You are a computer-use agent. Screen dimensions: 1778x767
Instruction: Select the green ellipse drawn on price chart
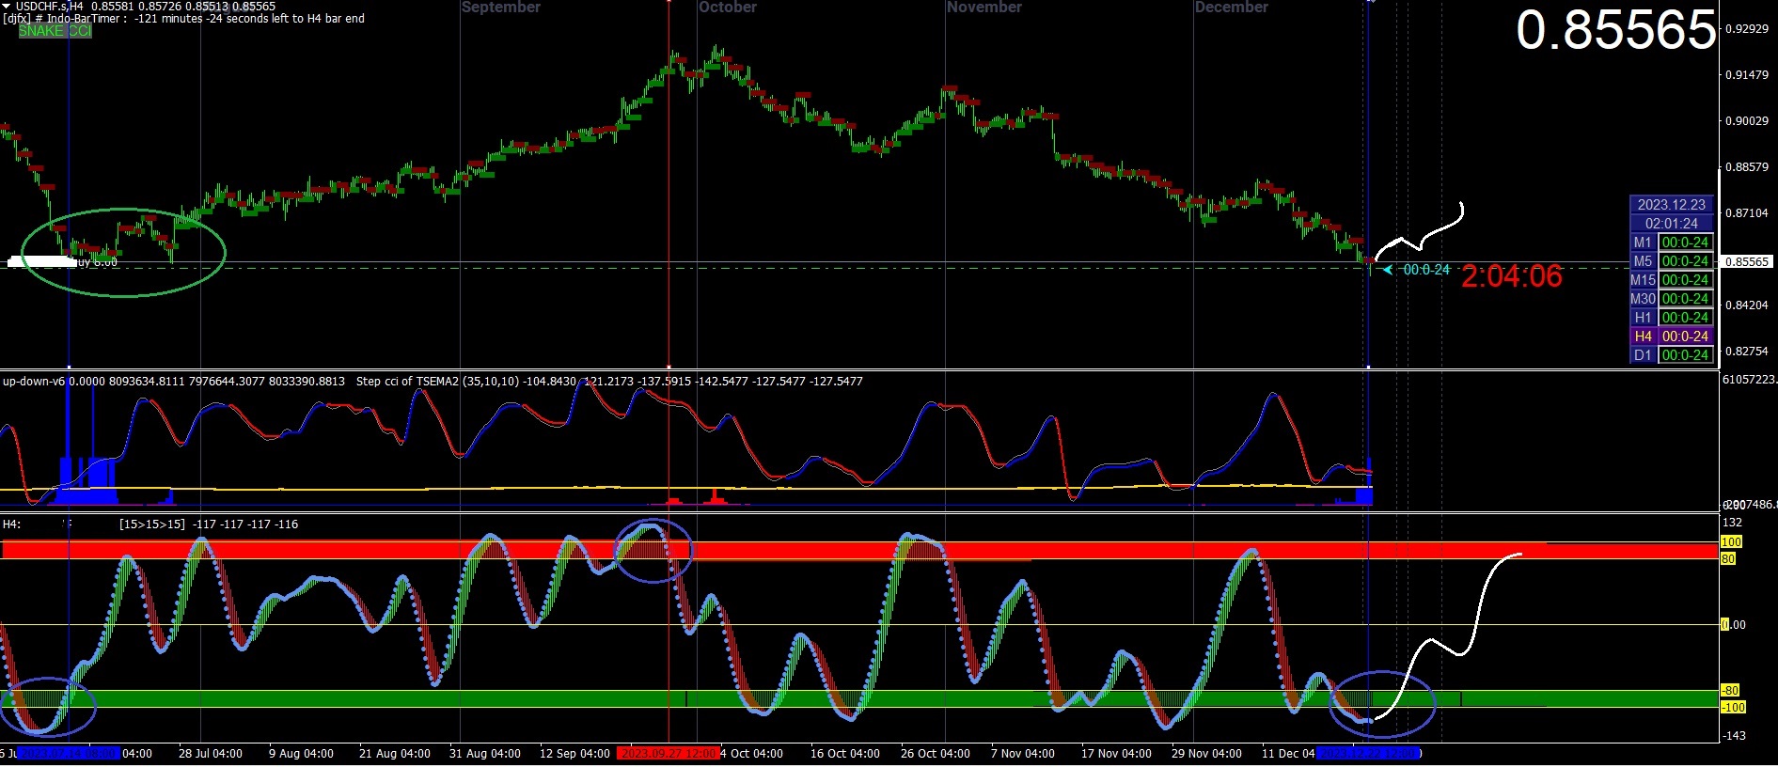pos(124,253)
